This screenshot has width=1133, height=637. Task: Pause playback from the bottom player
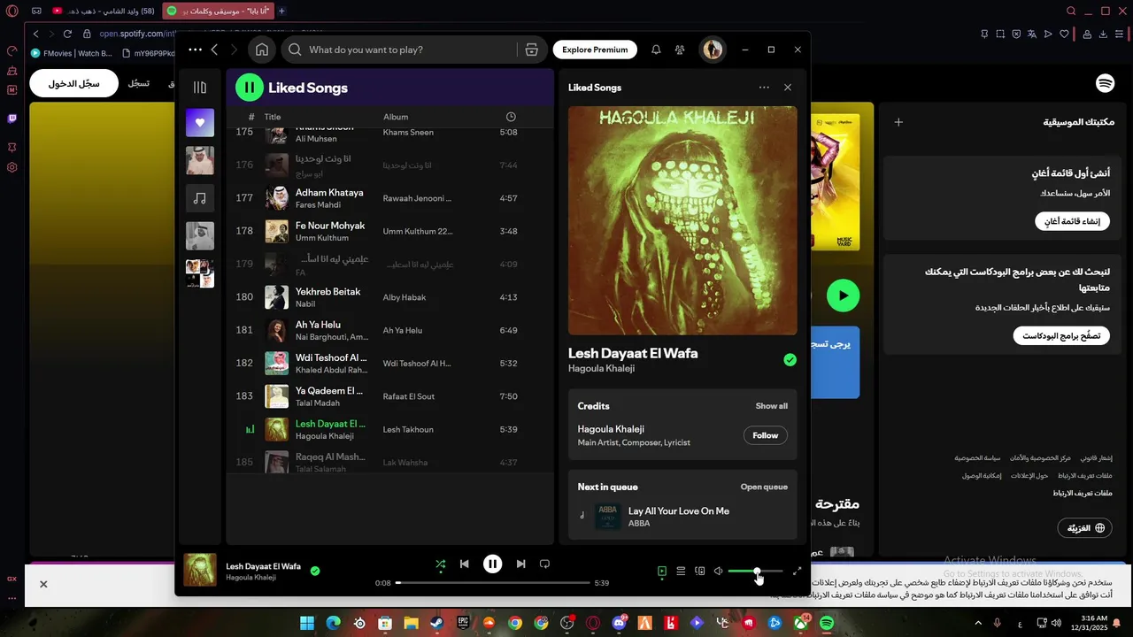coord(493,564)
